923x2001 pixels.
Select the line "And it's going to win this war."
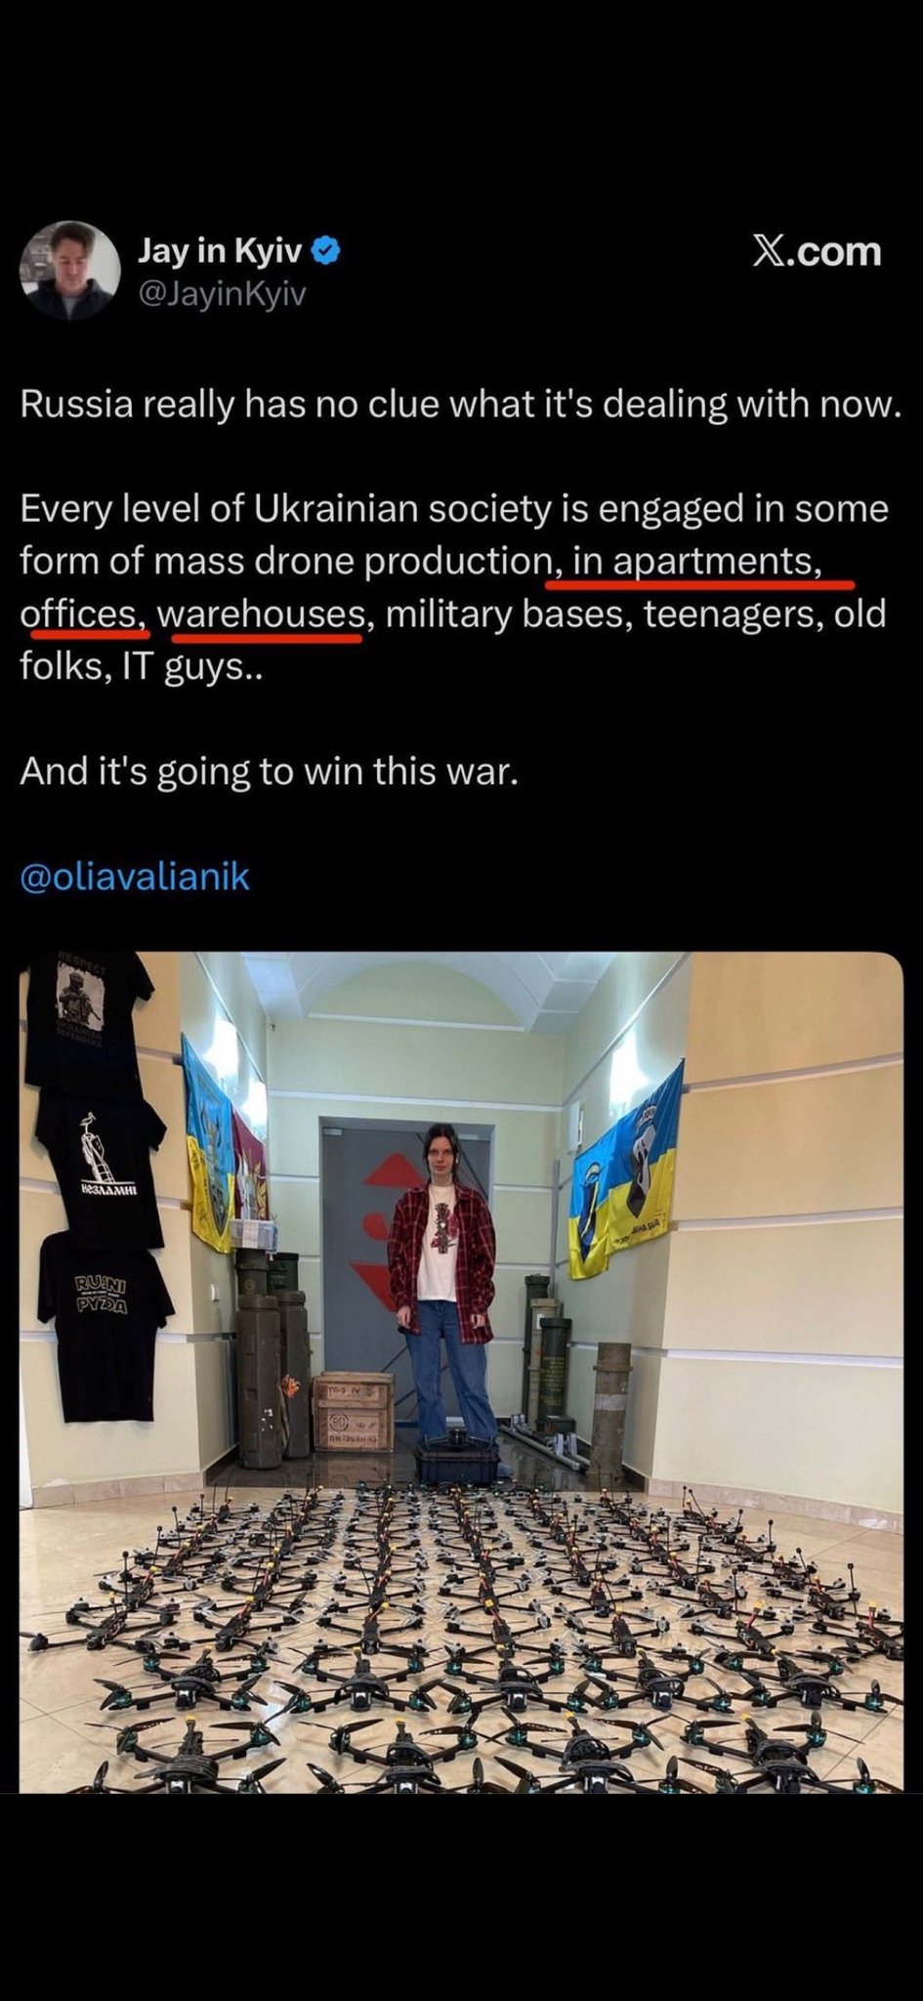pyautogui.click(x=269, y=772)
